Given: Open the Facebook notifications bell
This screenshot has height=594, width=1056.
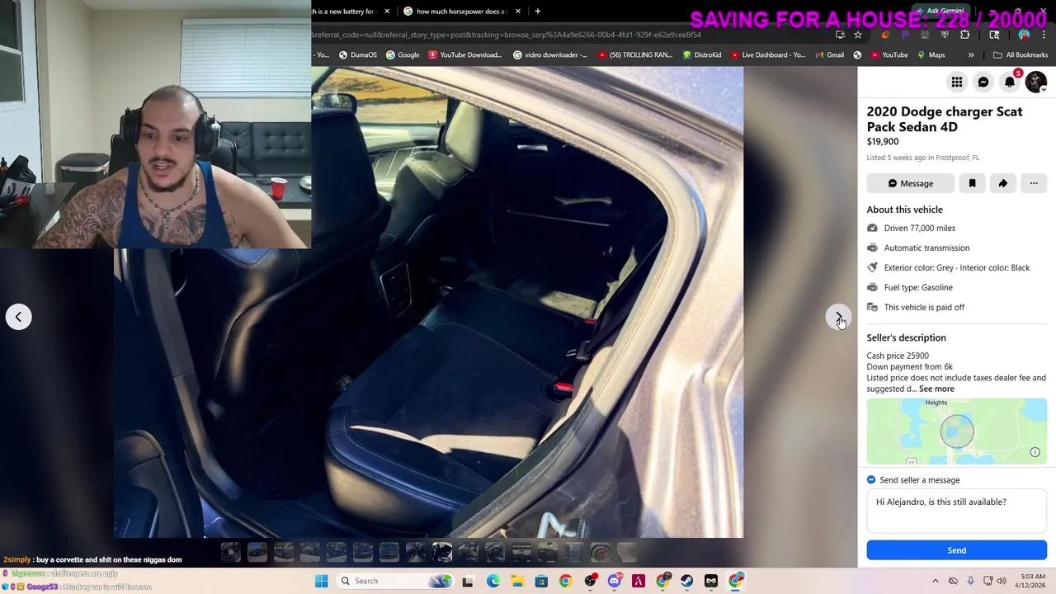Looking at the screenshot, I should [x=1009, y=82].
